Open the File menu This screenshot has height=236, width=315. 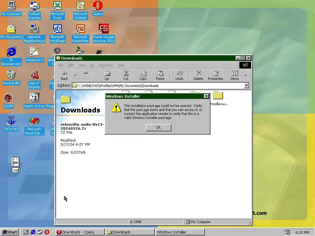61,65
